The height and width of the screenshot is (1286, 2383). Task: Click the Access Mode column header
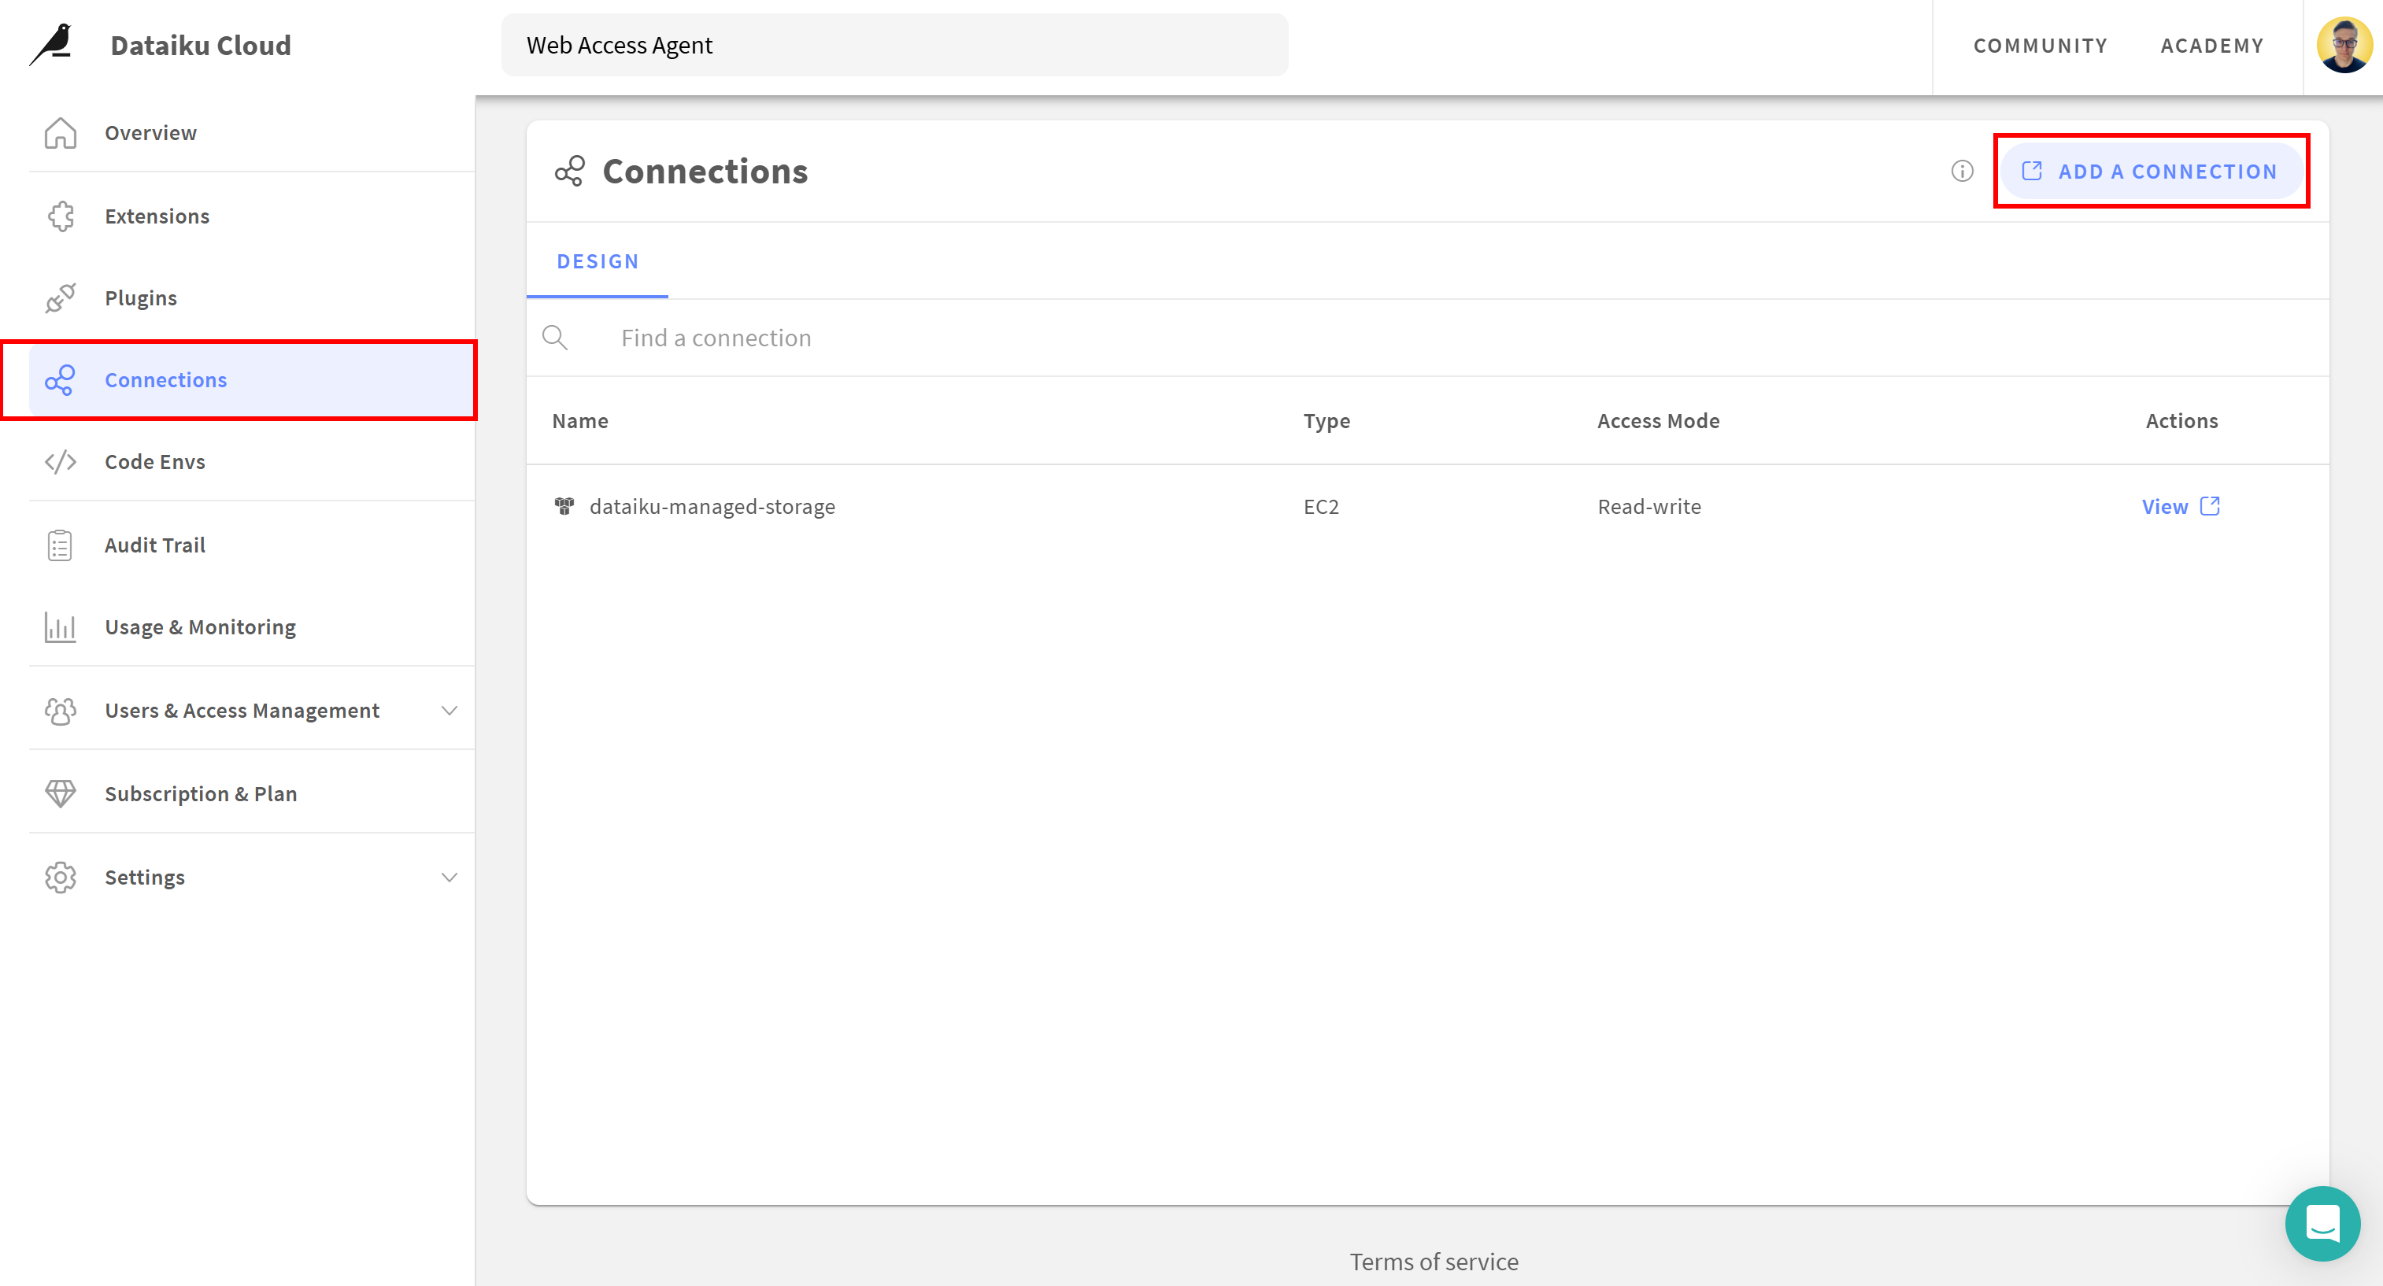(x=1658, y=420)
